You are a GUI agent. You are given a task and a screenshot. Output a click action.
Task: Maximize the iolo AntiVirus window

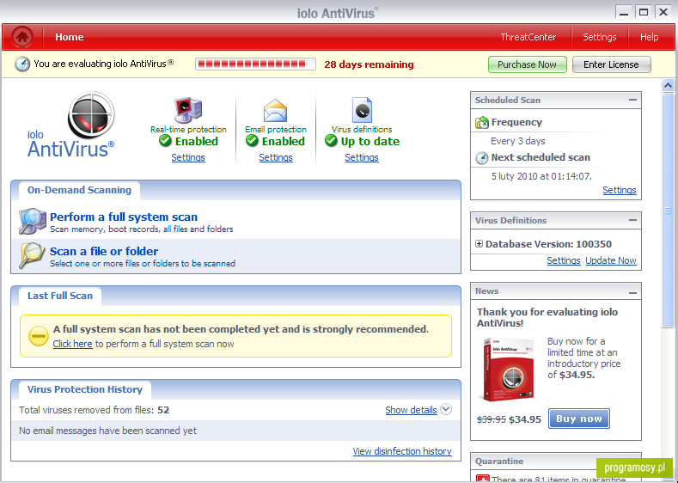[644, 12]
